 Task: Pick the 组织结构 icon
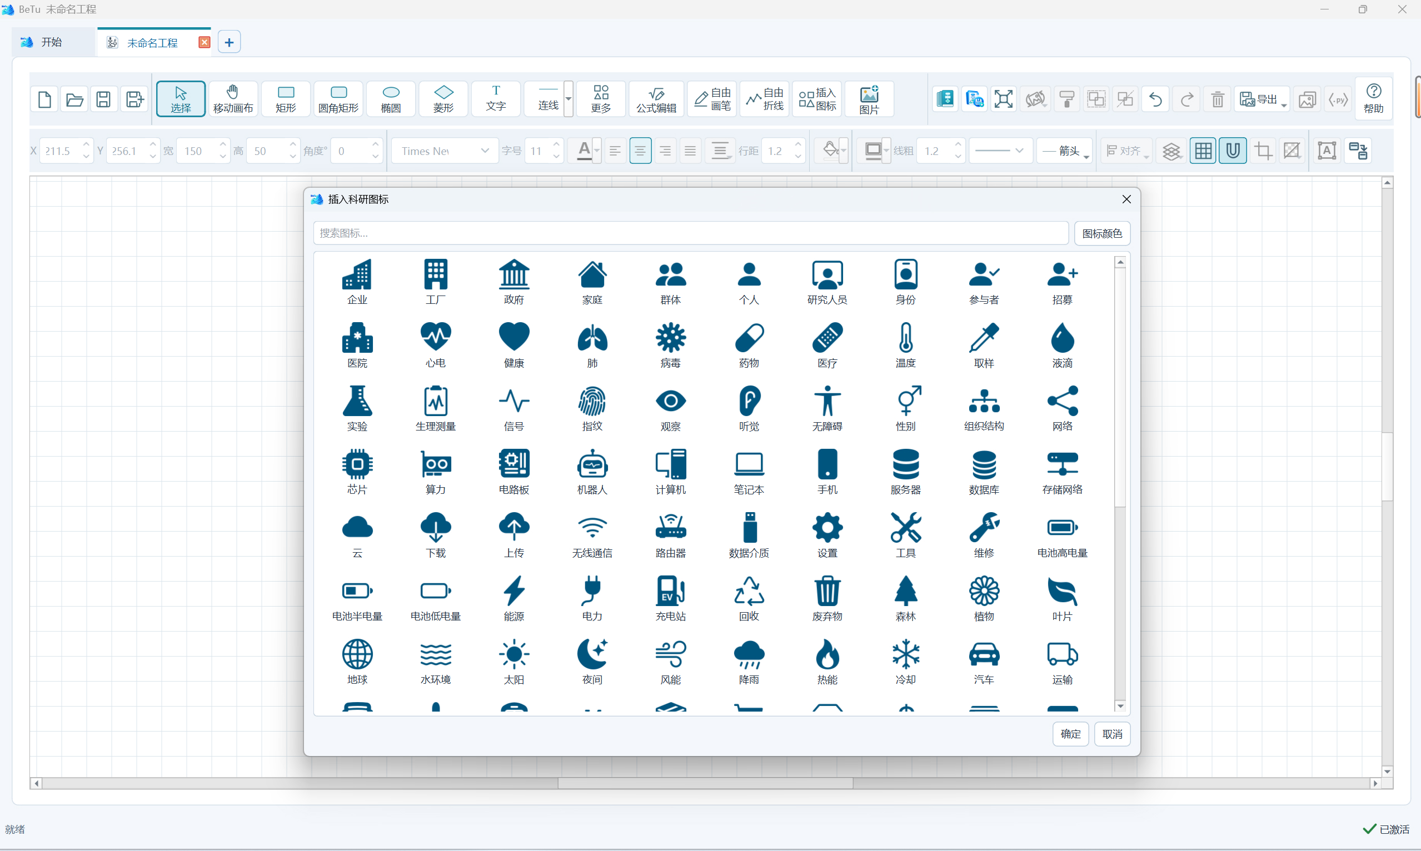pyautogui.click(x=984, y=408)
